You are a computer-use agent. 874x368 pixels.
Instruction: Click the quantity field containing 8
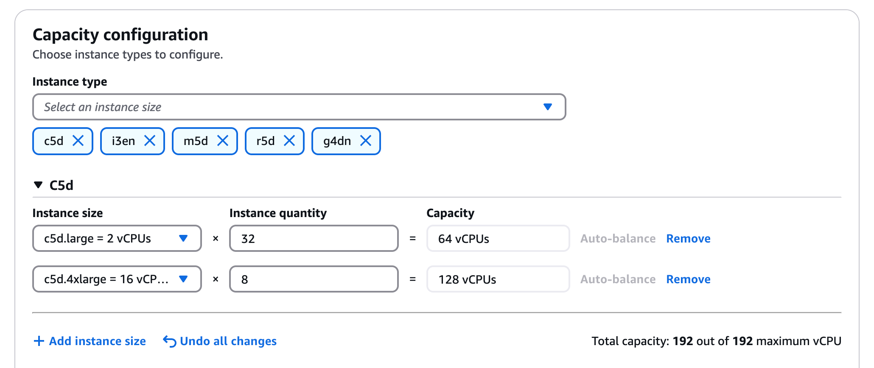(x=314, y=279)
